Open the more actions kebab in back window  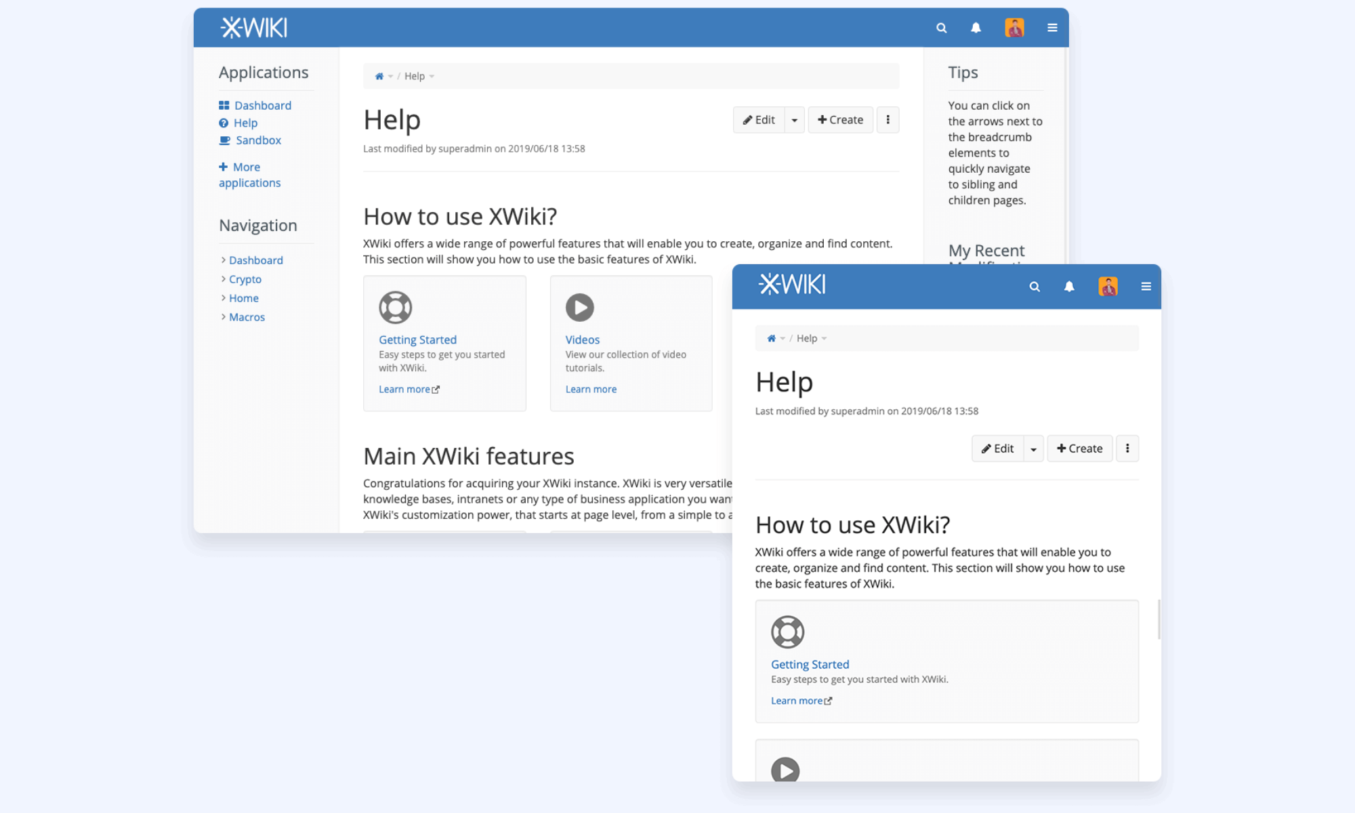[x=888, y=120]
